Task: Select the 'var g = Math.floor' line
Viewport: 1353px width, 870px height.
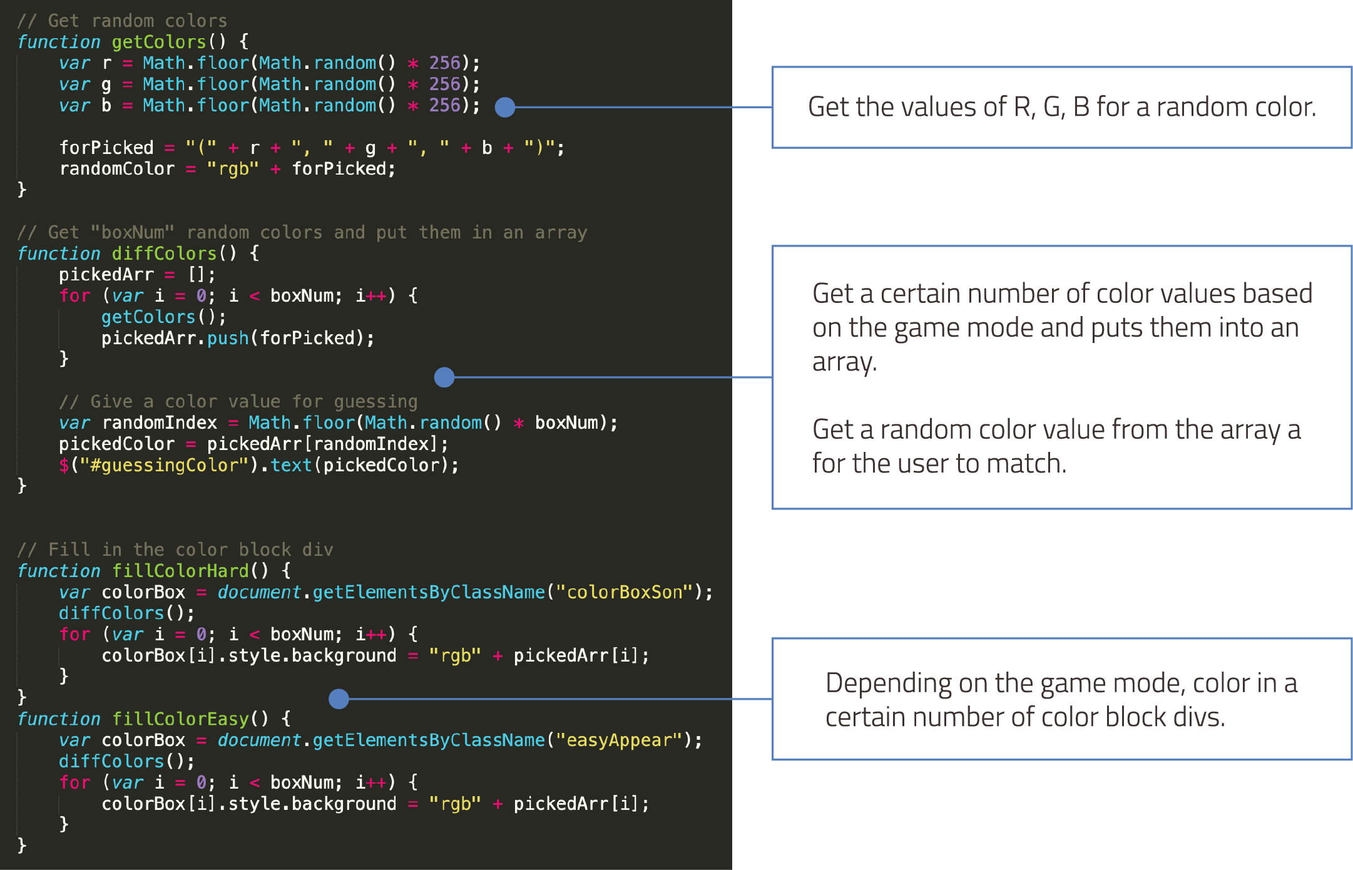Action: [x=270, y=84]
